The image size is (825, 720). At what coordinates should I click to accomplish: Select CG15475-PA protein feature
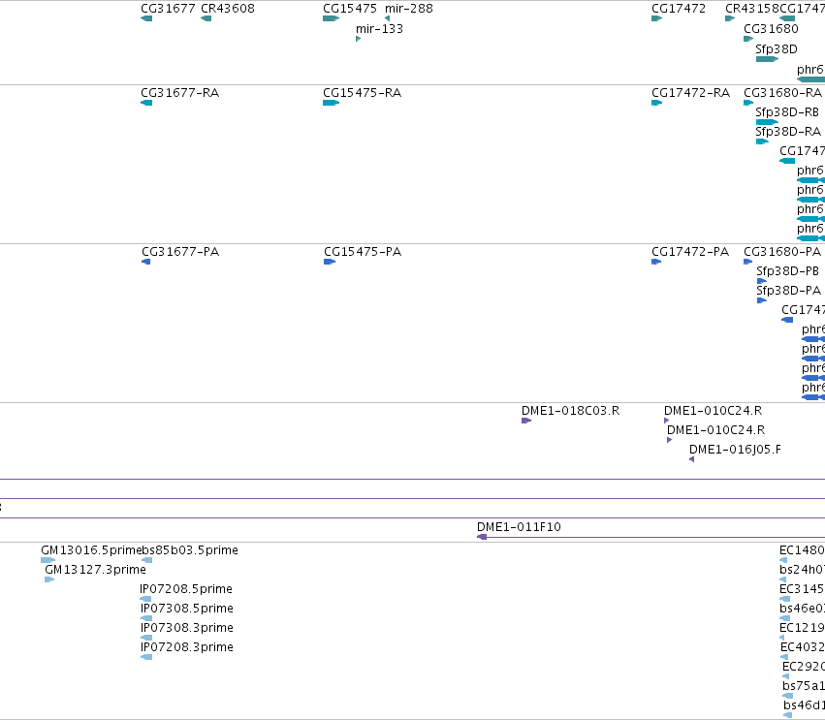330,262
